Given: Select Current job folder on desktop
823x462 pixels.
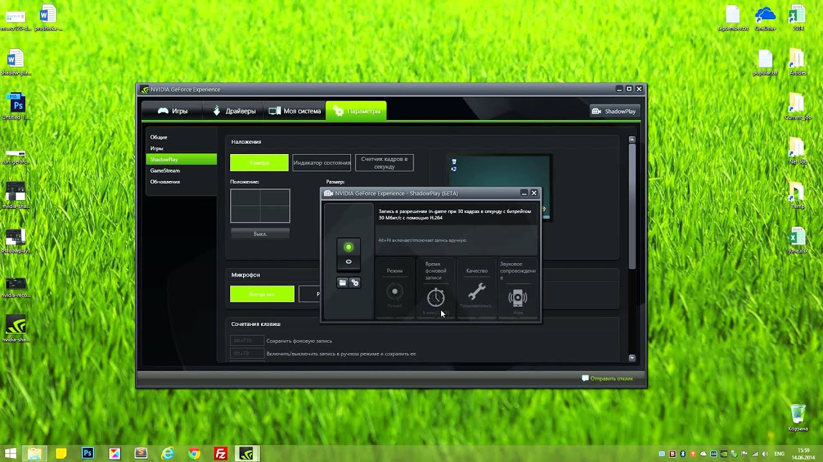Looking at the screenshot, I should point(797,107).
